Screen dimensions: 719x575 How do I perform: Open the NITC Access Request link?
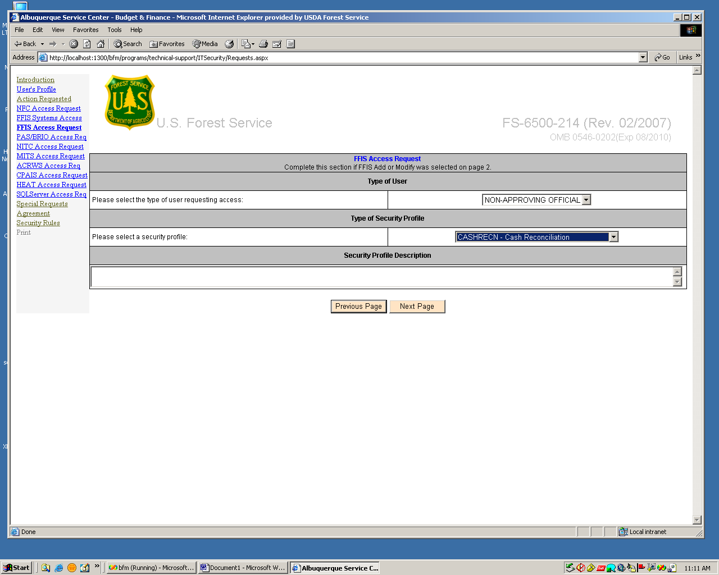coord(50,147)
